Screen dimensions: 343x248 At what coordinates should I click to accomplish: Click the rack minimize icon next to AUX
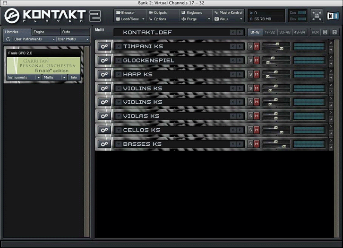[x=325, y=33]
